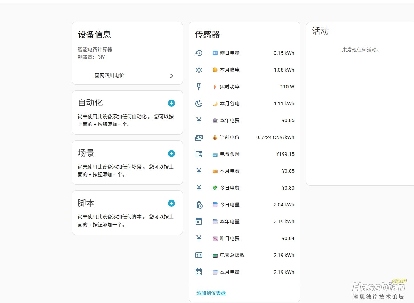
Task: Select the 实时功率 lightning bolt icon
Action: [199, 87]
